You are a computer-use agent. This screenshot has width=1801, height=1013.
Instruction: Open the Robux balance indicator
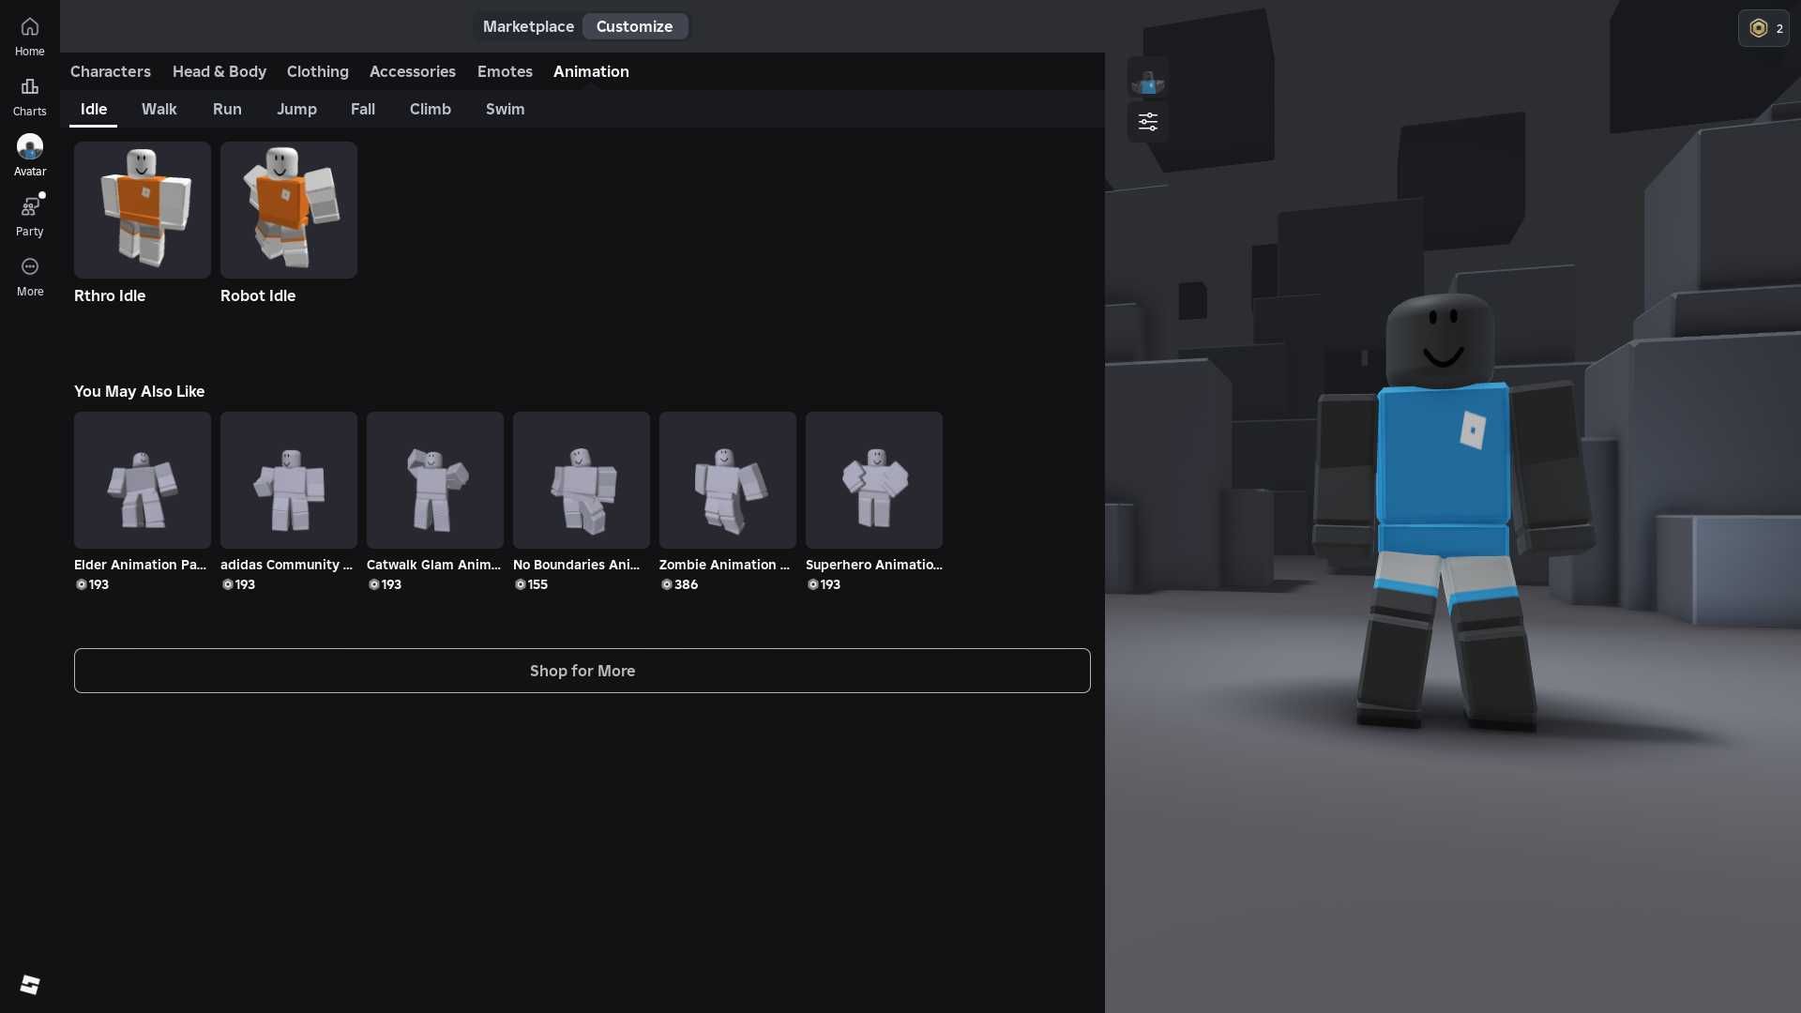pyautogui.click(x=1763, y=28)
